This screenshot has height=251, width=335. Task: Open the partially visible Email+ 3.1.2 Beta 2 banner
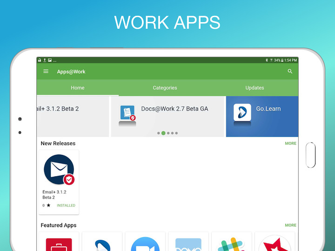tap(73, 116)
